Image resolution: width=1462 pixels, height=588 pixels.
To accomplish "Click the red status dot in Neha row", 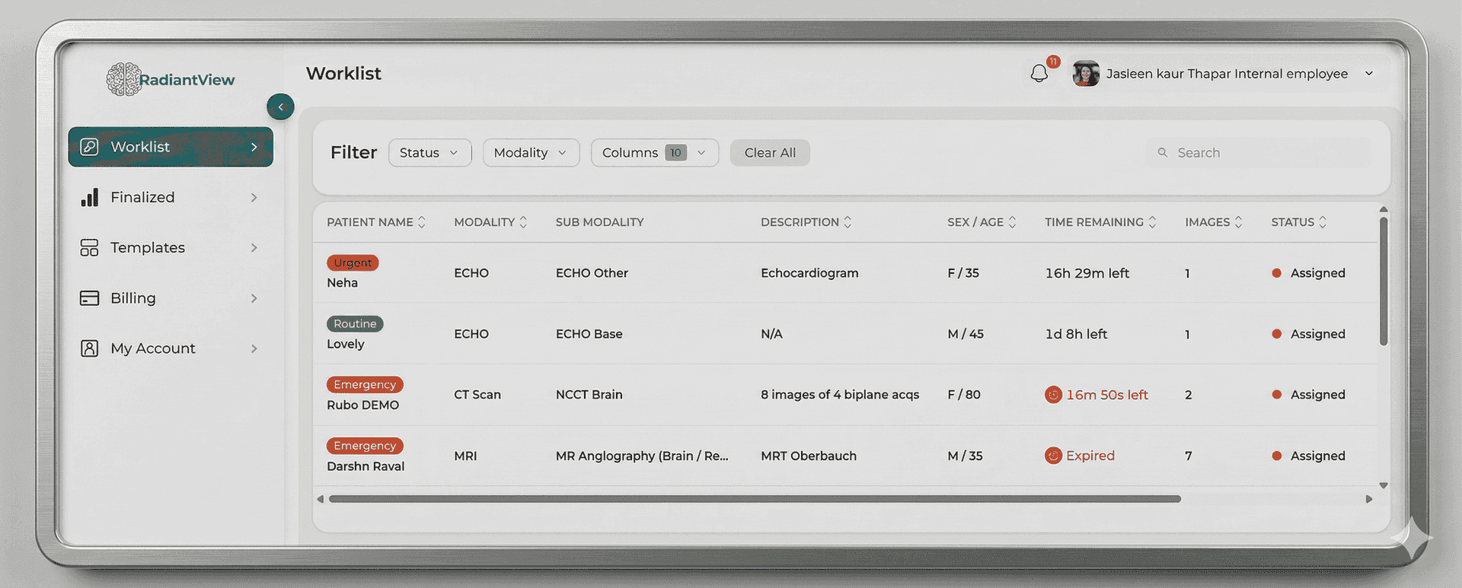I will pyautogui.click(x=1277, y=273).
